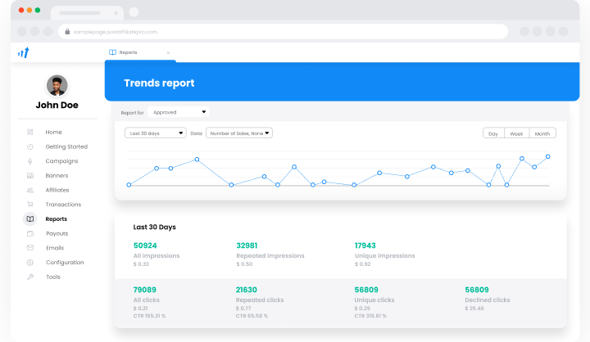
Task: Click the Emails envelope icon
Action: 30,248
